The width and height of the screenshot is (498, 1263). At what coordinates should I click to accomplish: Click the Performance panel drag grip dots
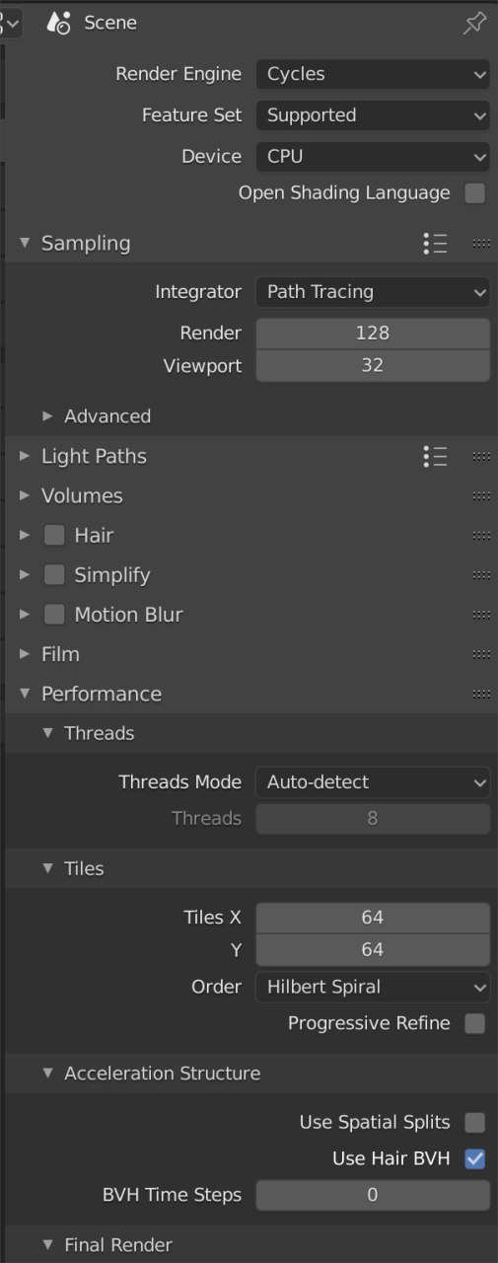click(x=481, y=694)
